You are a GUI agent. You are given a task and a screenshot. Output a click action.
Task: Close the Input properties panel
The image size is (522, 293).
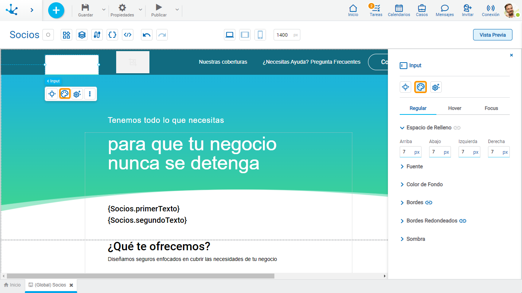511,55
